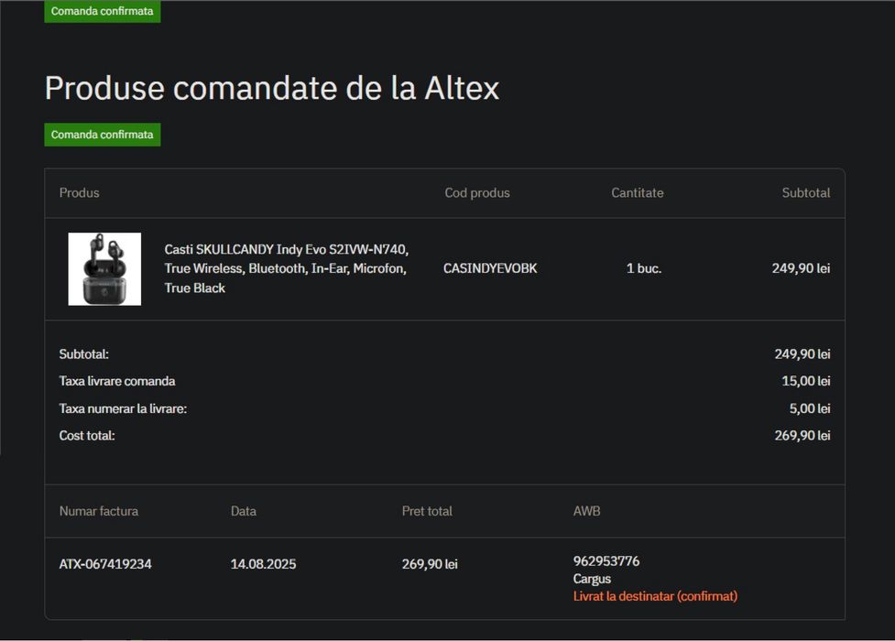Screen dimensions: 895x641
Task: Click the 'Produs' column header
Action: click(x=80, y=193)
